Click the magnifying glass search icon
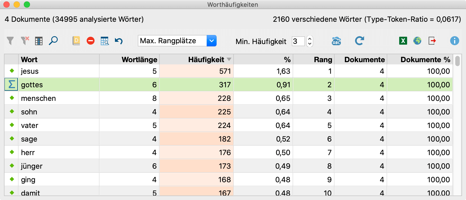Image resolution: width=466 pixels, height=200 pixels. 53,41
